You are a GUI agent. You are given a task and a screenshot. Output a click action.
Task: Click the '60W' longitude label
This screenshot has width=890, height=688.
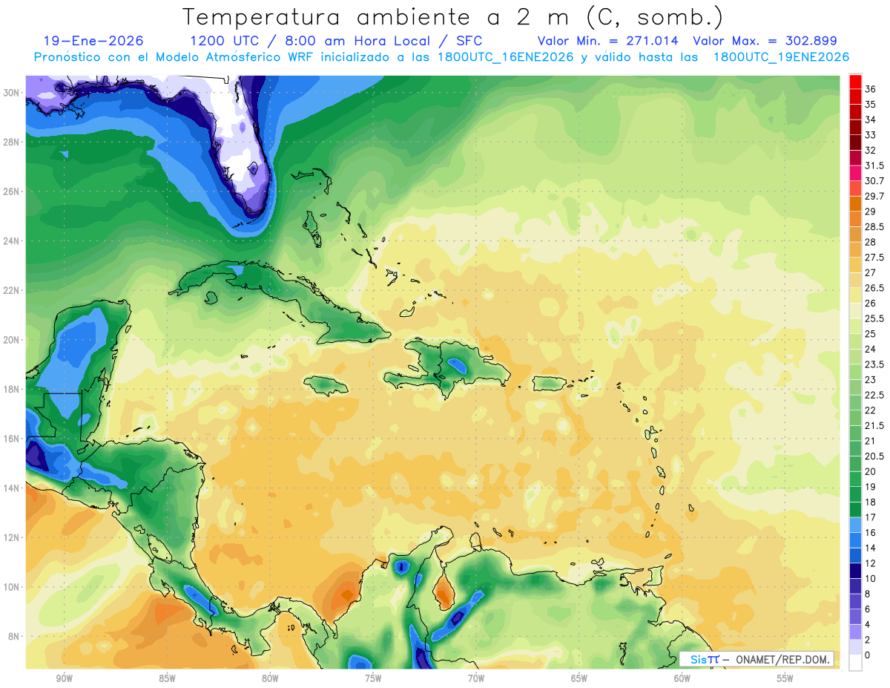click(682, 678)
